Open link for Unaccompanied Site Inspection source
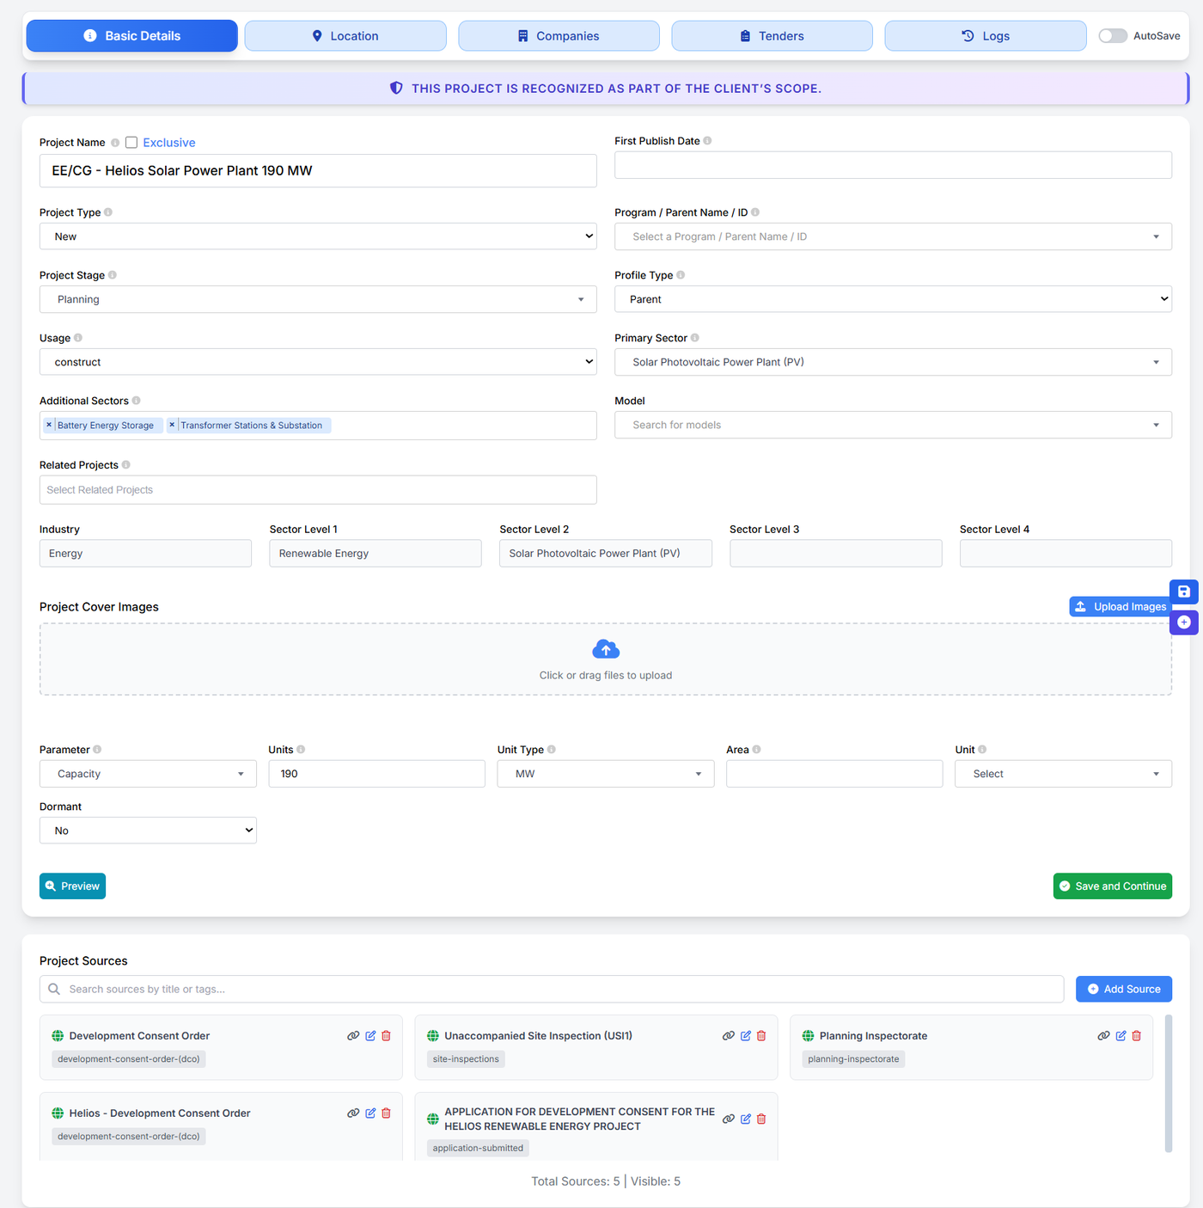This screenshot has width=1203, height=1208. click(x=728, y=1036)
